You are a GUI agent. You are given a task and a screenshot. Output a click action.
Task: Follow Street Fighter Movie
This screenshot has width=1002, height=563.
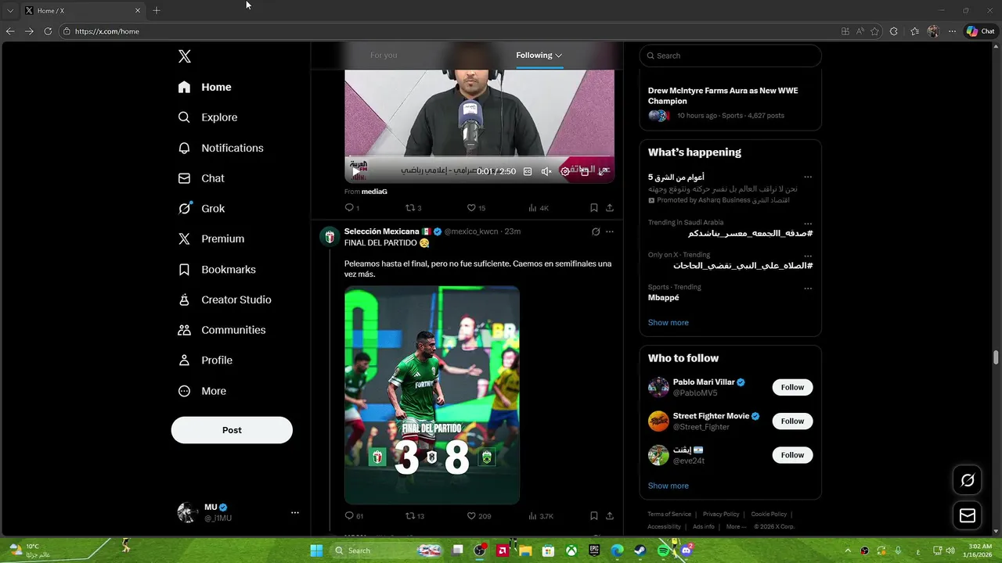[x=792, y=421]
